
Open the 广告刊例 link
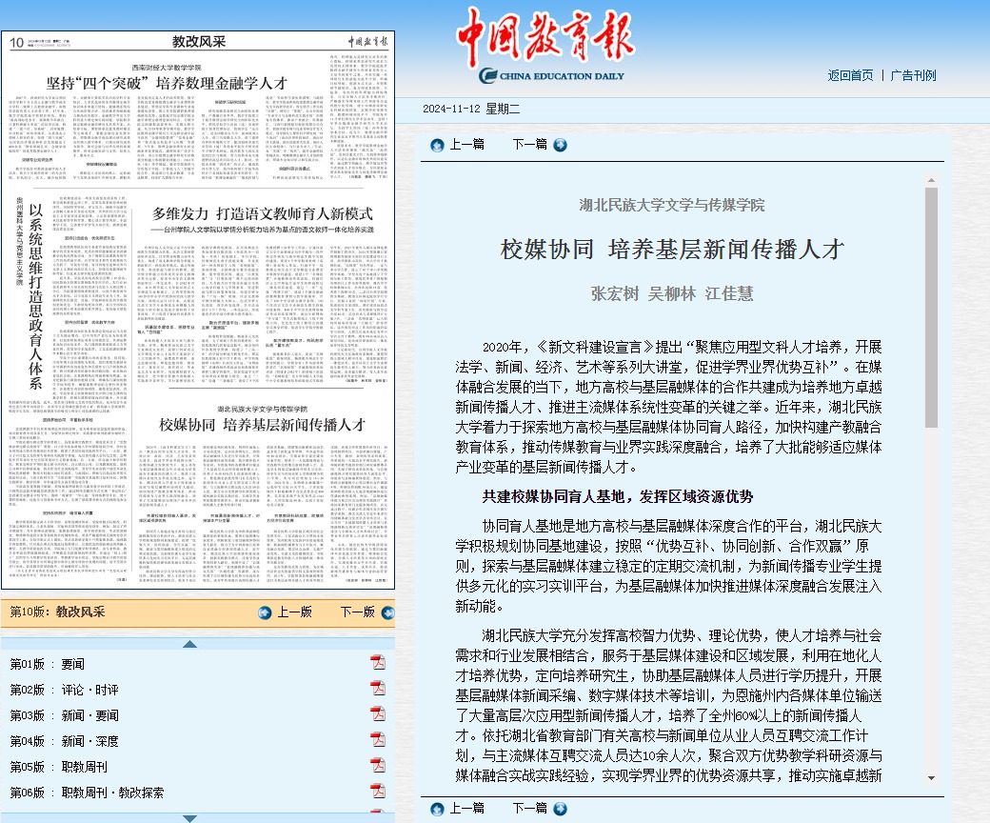click(x=913, y=76)
